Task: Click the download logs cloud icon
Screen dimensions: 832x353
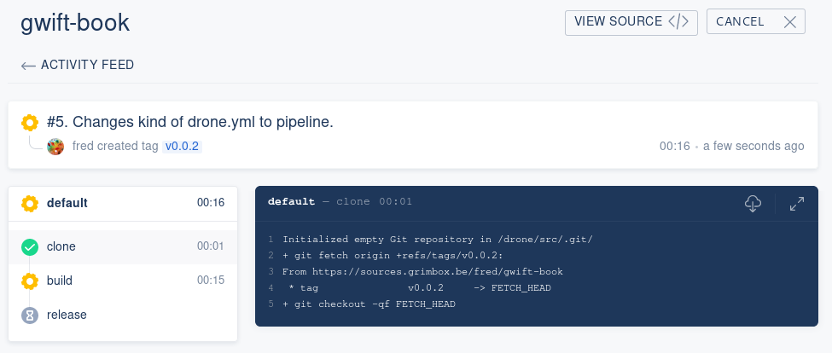Action: pyautogui.click(x=753, y=204)
